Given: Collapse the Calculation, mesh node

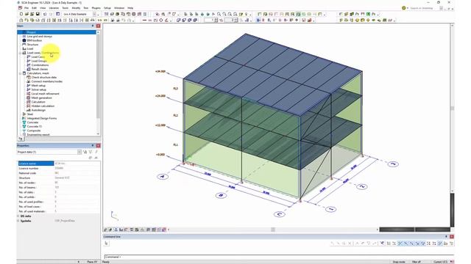Looking at the screenshot, I should [20, 73].
